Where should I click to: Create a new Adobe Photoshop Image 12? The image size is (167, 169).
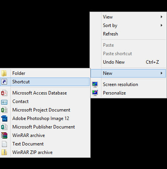click(x=45, y=118)
